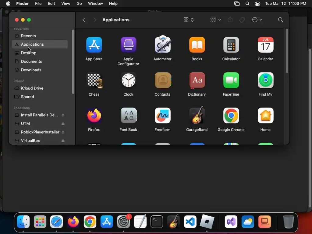
Task: Select the FaceTime app icon
Action: (x=231, y=80)
